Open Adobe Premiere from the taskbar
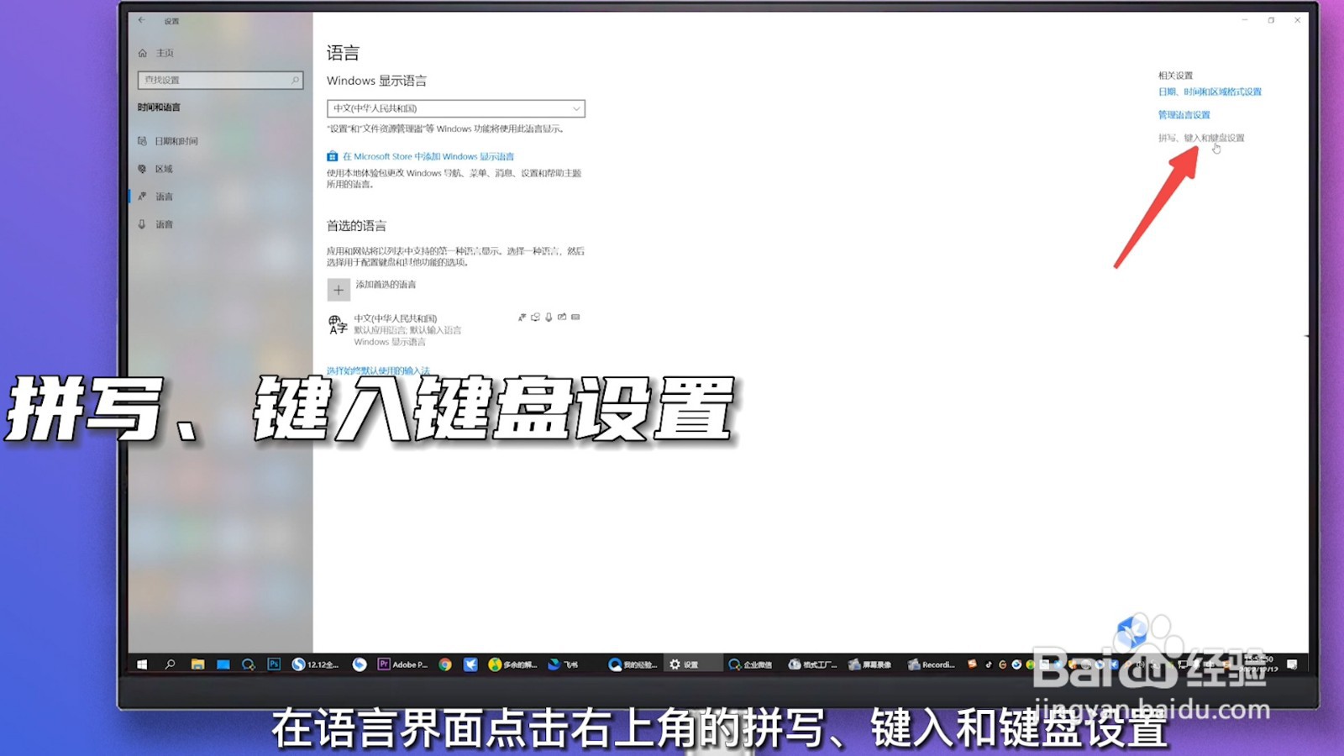Screen dimensions: 1344x756 tap(403, 664)
